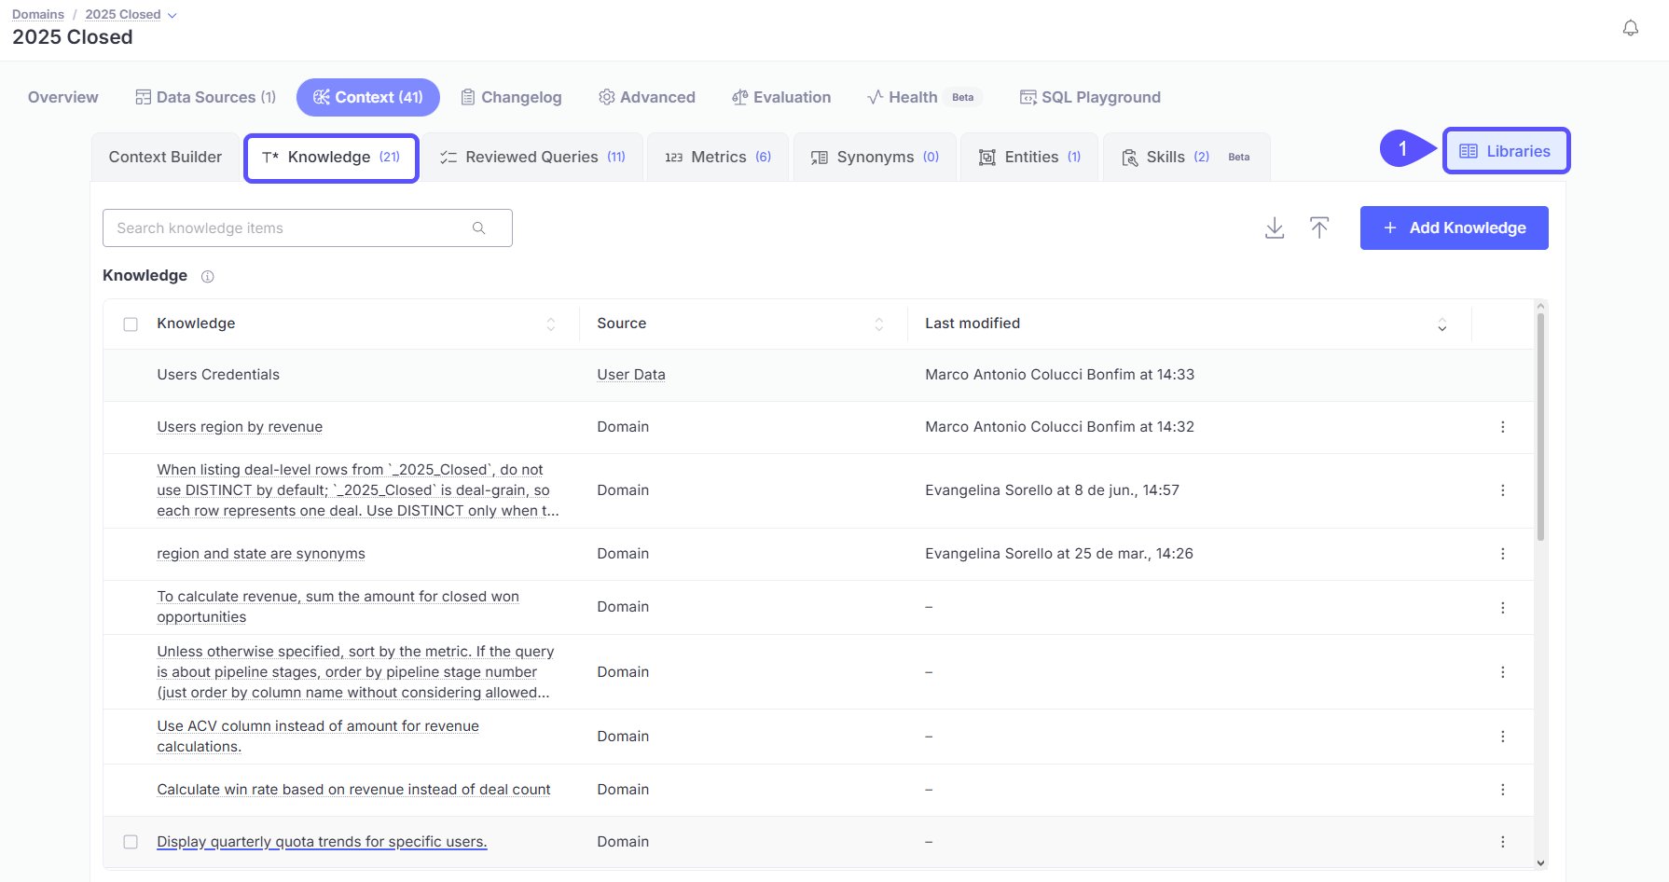The height and width of the screenshot is (882, 1669).
Task: Expand the '2025 Closed' breadcrumb dropdown
Action: click(x=172, y=15)
